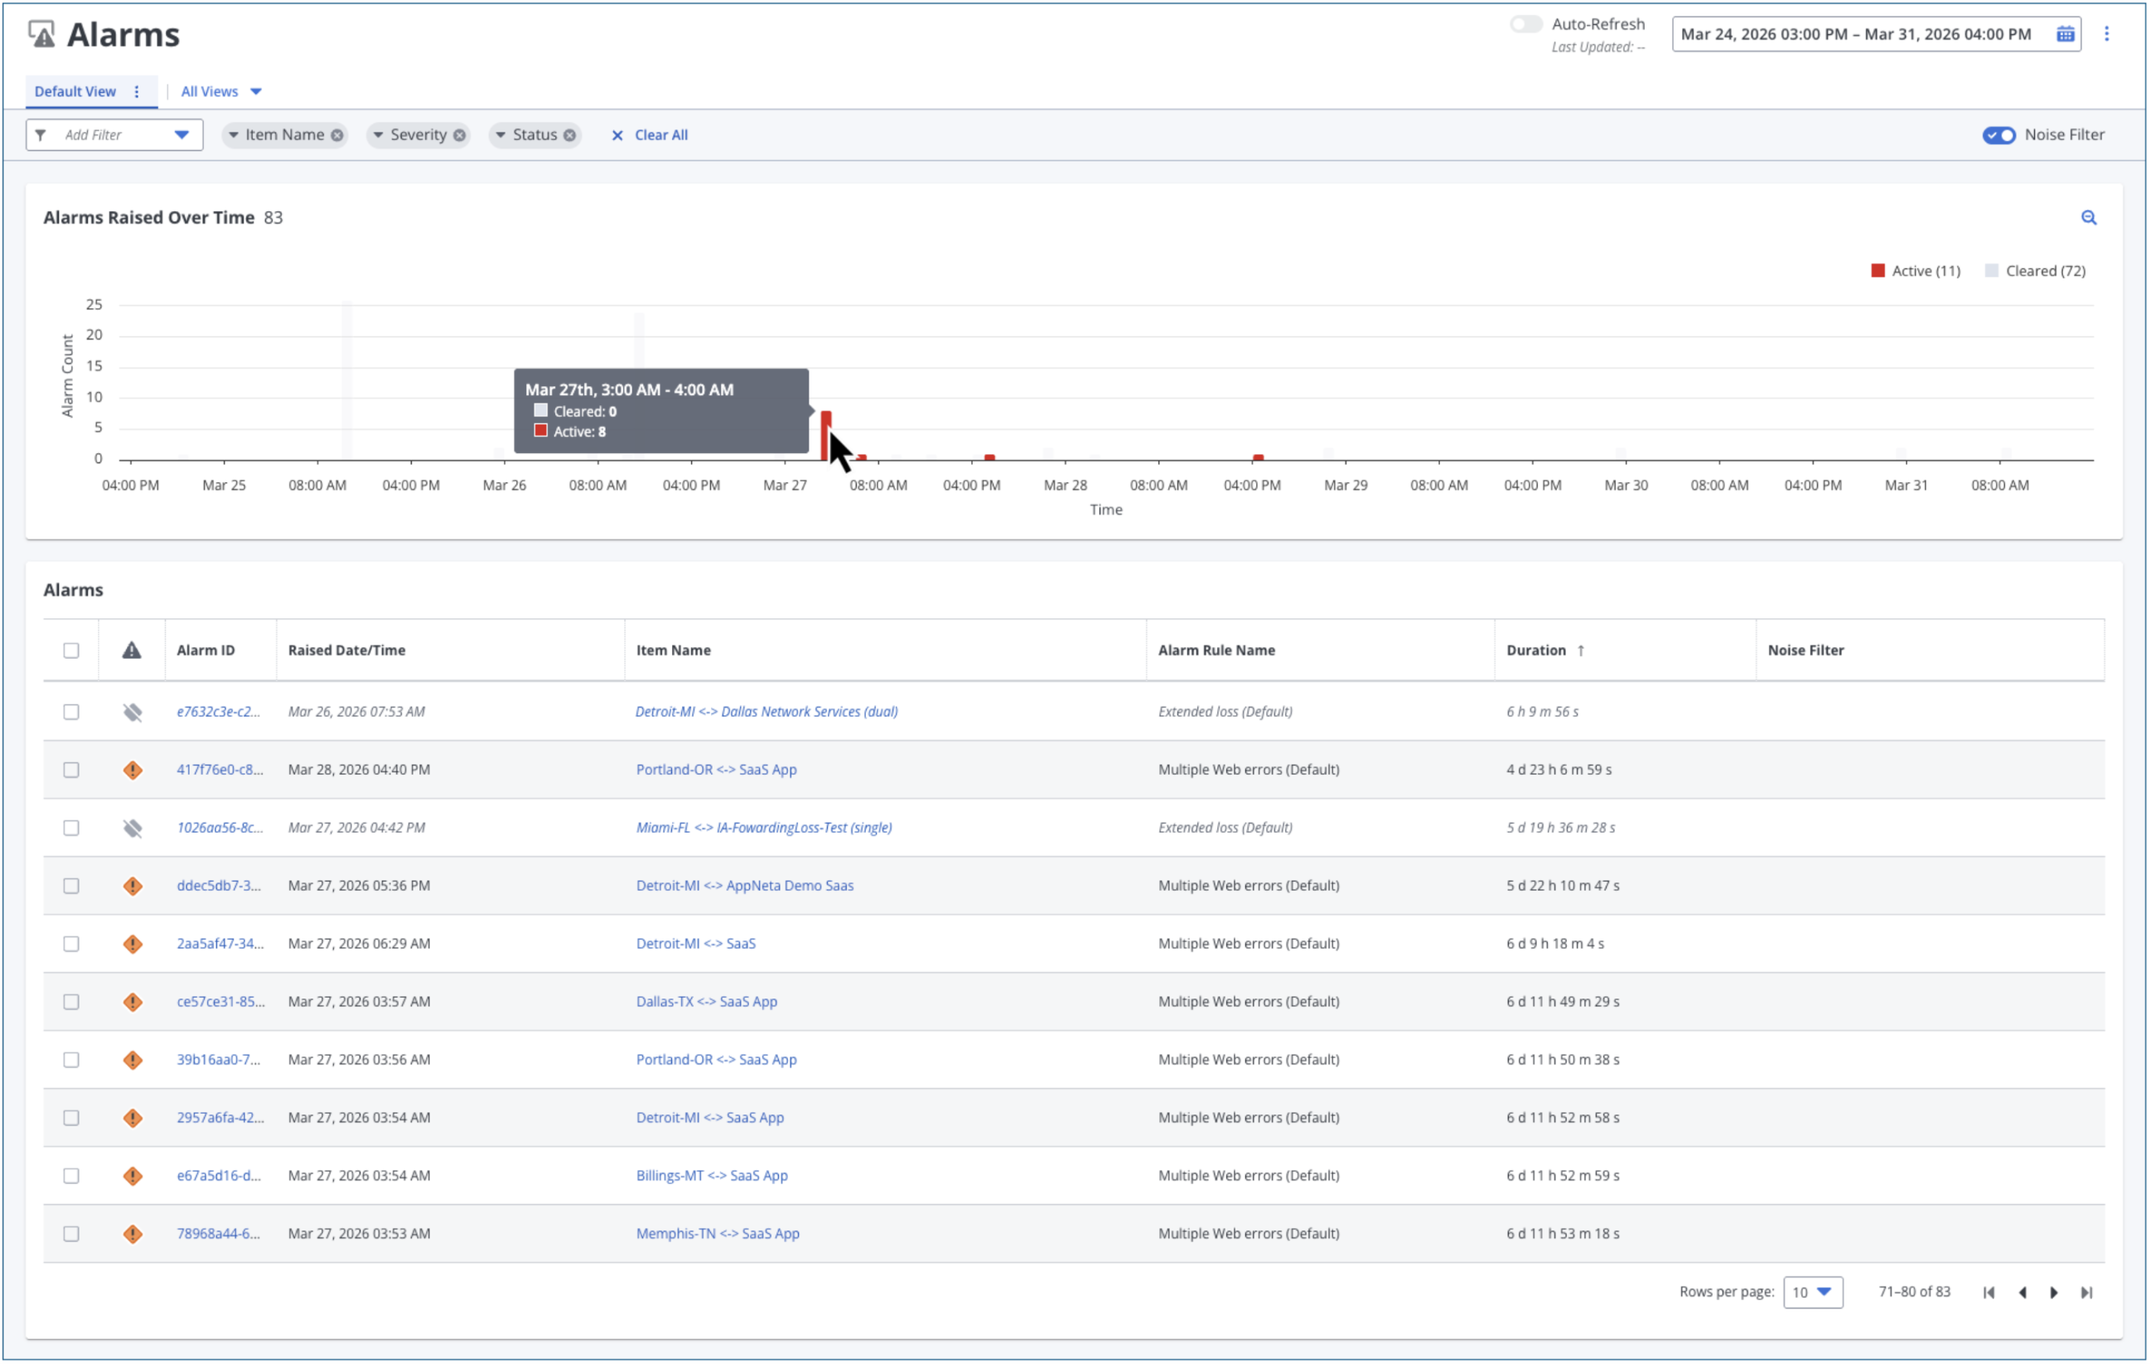Click severity icon for e67a5d16 alarm row
Image resolution: width=2151 pixels, height=1364 pixels.
(133, 1177)
